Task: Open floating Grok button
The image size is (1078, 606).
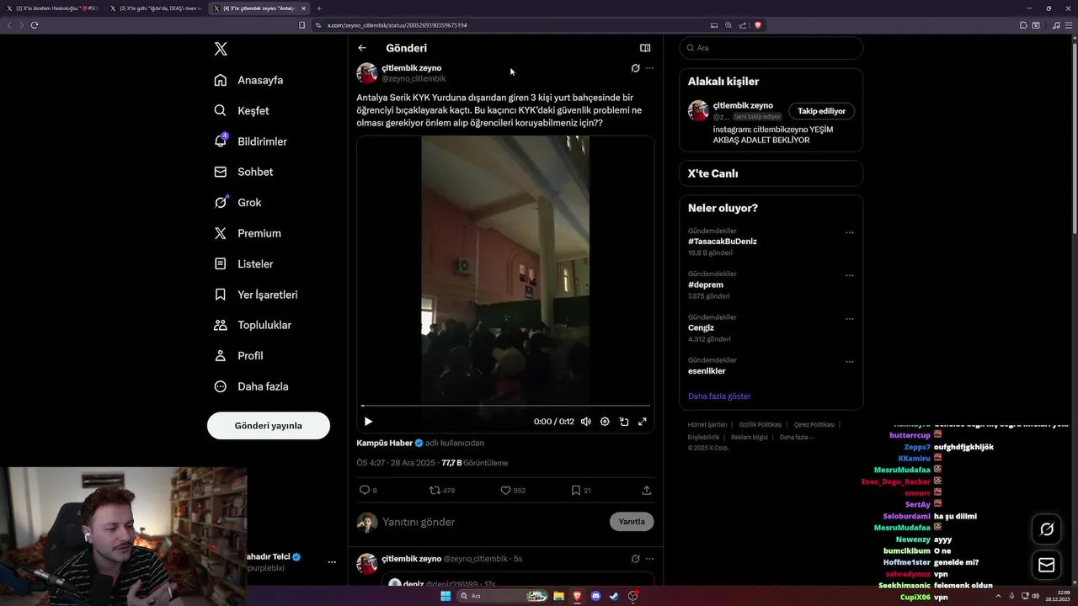Action: coord(1047,529)
